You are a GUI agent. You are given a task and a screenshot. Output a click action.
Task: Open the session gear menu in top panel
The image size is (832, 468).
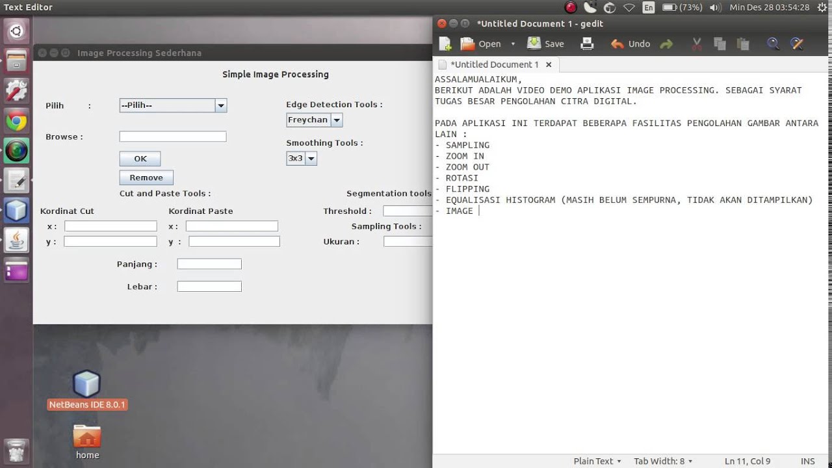(x=821, y=8)
